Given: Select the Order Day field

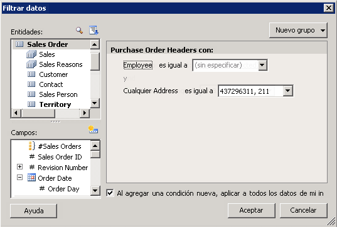Looking at the screenshot, I should [x=63, y=189].
